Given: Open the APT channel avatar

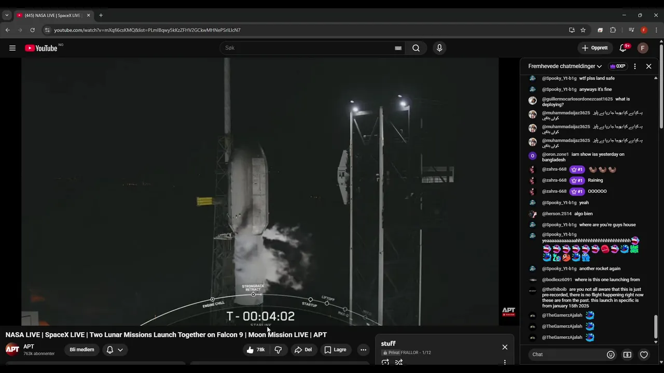Looking at the screenshot, I should coord(12,349).
